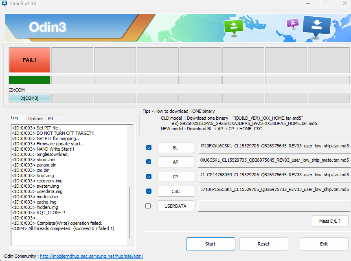This screenshot has width=351, height=261.
Task: Click the CP button to browse firmware
Action: [x=176, y=177]
